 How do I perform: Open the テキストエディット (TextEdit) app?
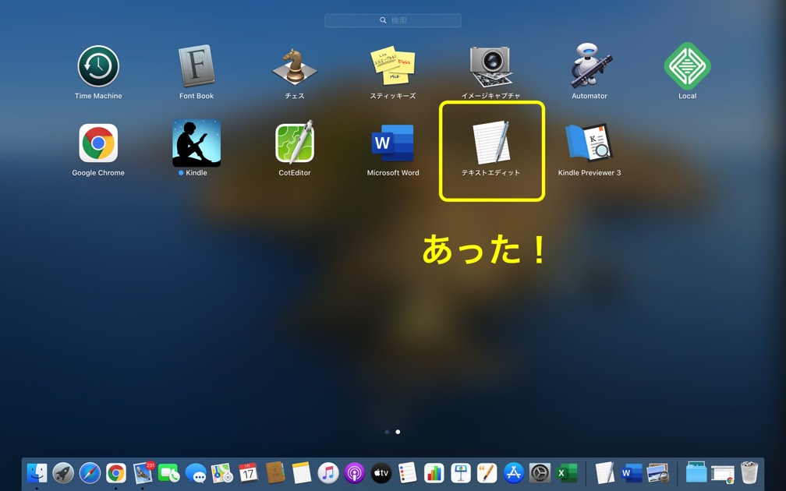[x=491, y=143]
